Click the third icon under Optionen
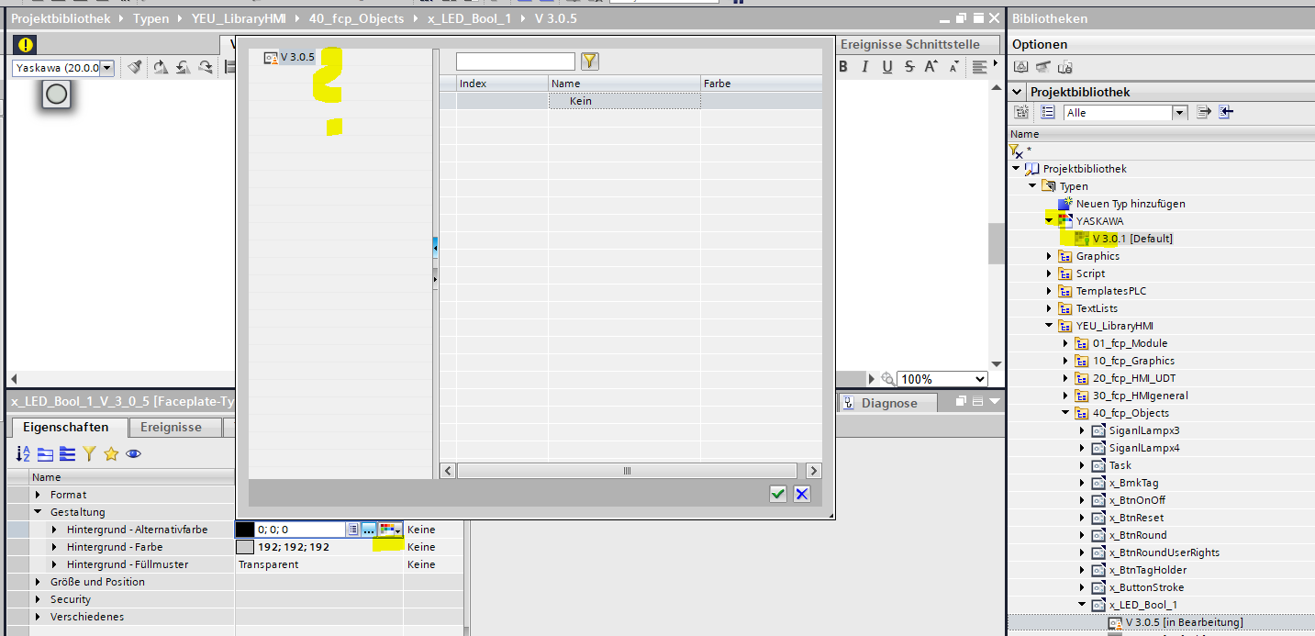Viewport: 1315px width, 636px height. click(x=1064, y=66)
